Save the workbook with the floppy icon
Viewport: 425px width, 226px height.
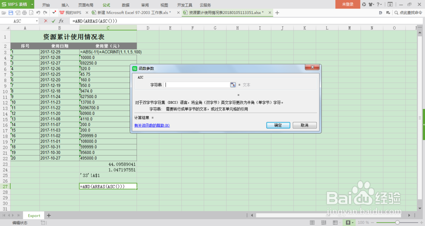11,13
